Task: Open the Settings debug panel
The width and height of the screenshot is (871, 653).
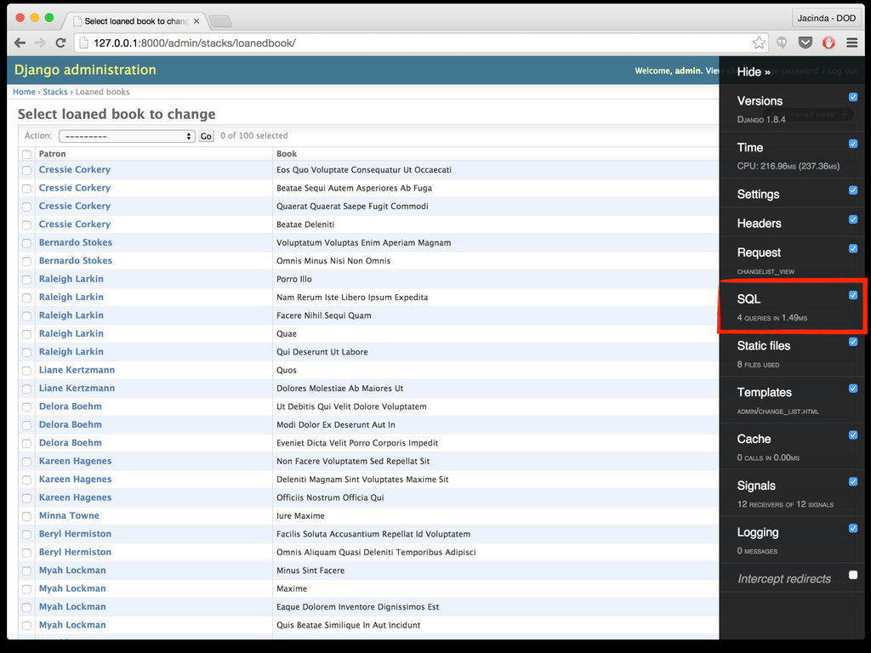Action: 758,195
